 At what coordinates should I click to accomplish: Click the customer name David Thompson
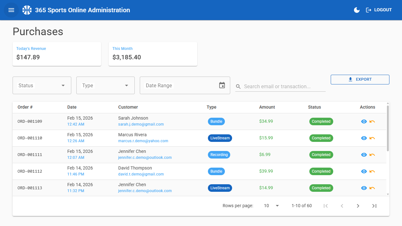135,168
